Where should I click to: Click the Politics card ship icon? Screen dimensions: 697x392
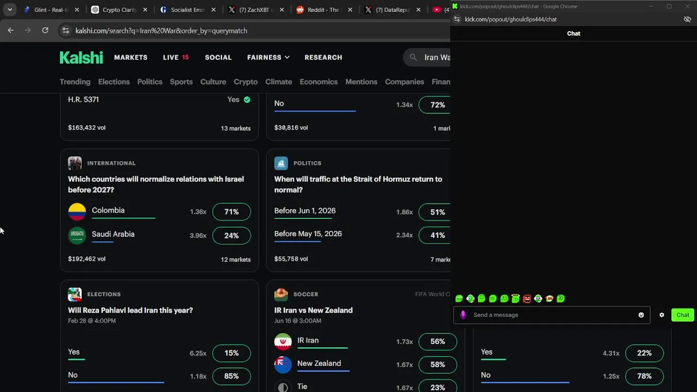pos(281,163)
